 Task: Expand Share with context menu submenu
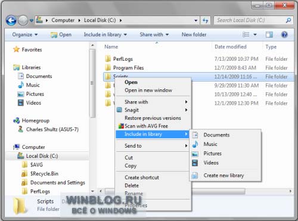[x=186, y=102]
